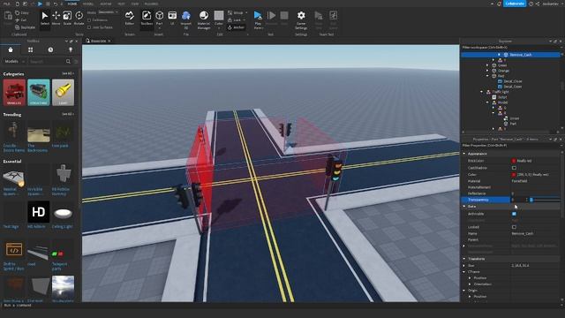565x318 pixels.
Task: Collapse the Transform properties section
Action: point(464,259)
